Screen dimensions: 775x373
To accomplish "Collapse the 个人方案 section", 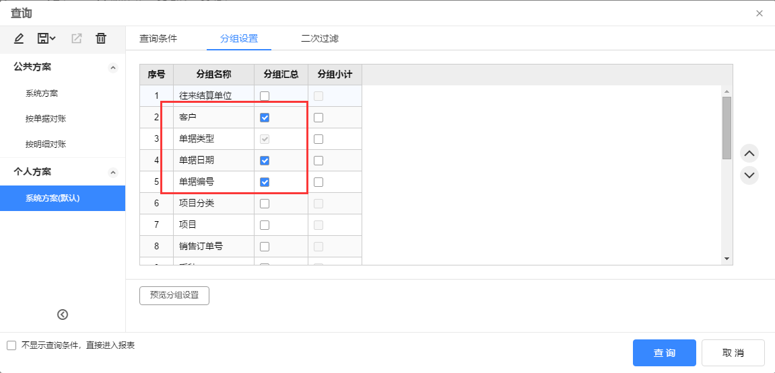I will pos(113,172).
